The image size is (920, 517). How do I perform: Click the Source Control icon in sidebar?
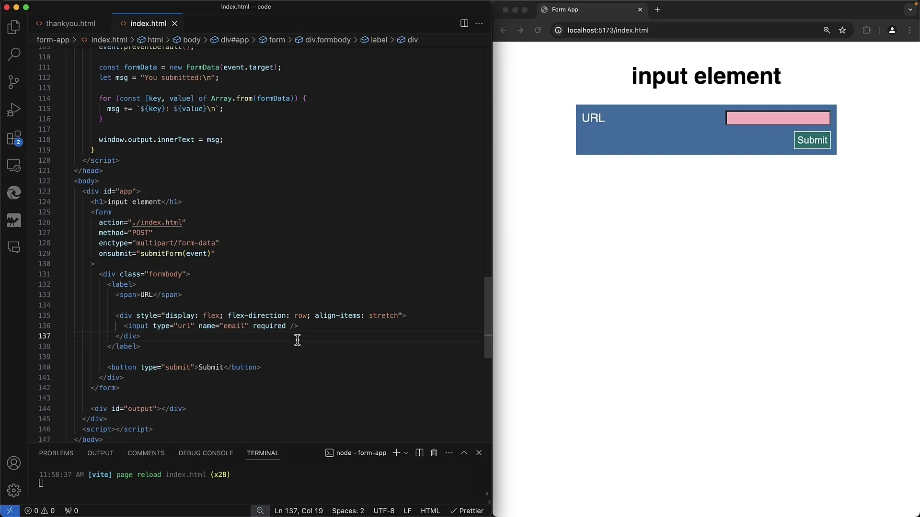coord(14,82)
